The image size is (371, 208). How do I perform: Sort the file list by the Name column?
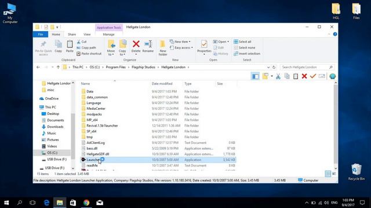85,84
